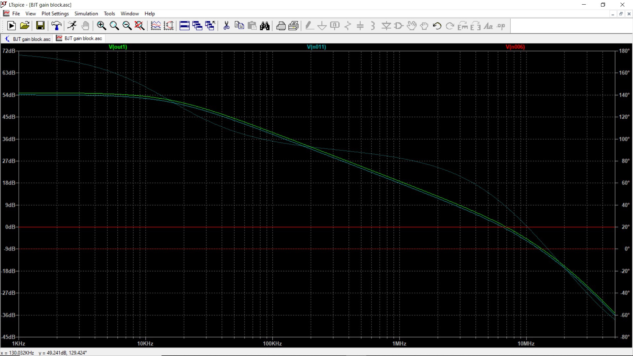Screen dimensions: 633x356
Task: Run the simulation with the running man icon
Action: [72, 26]
